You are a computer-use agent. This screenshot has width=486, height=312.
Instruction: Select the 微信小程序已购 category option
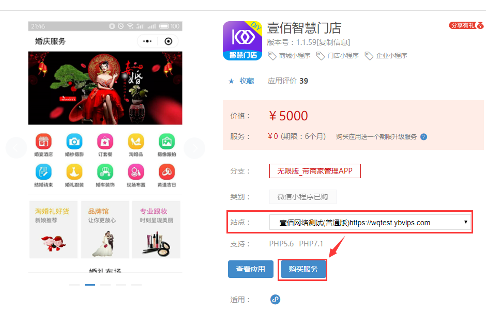[x=302, y=197]
